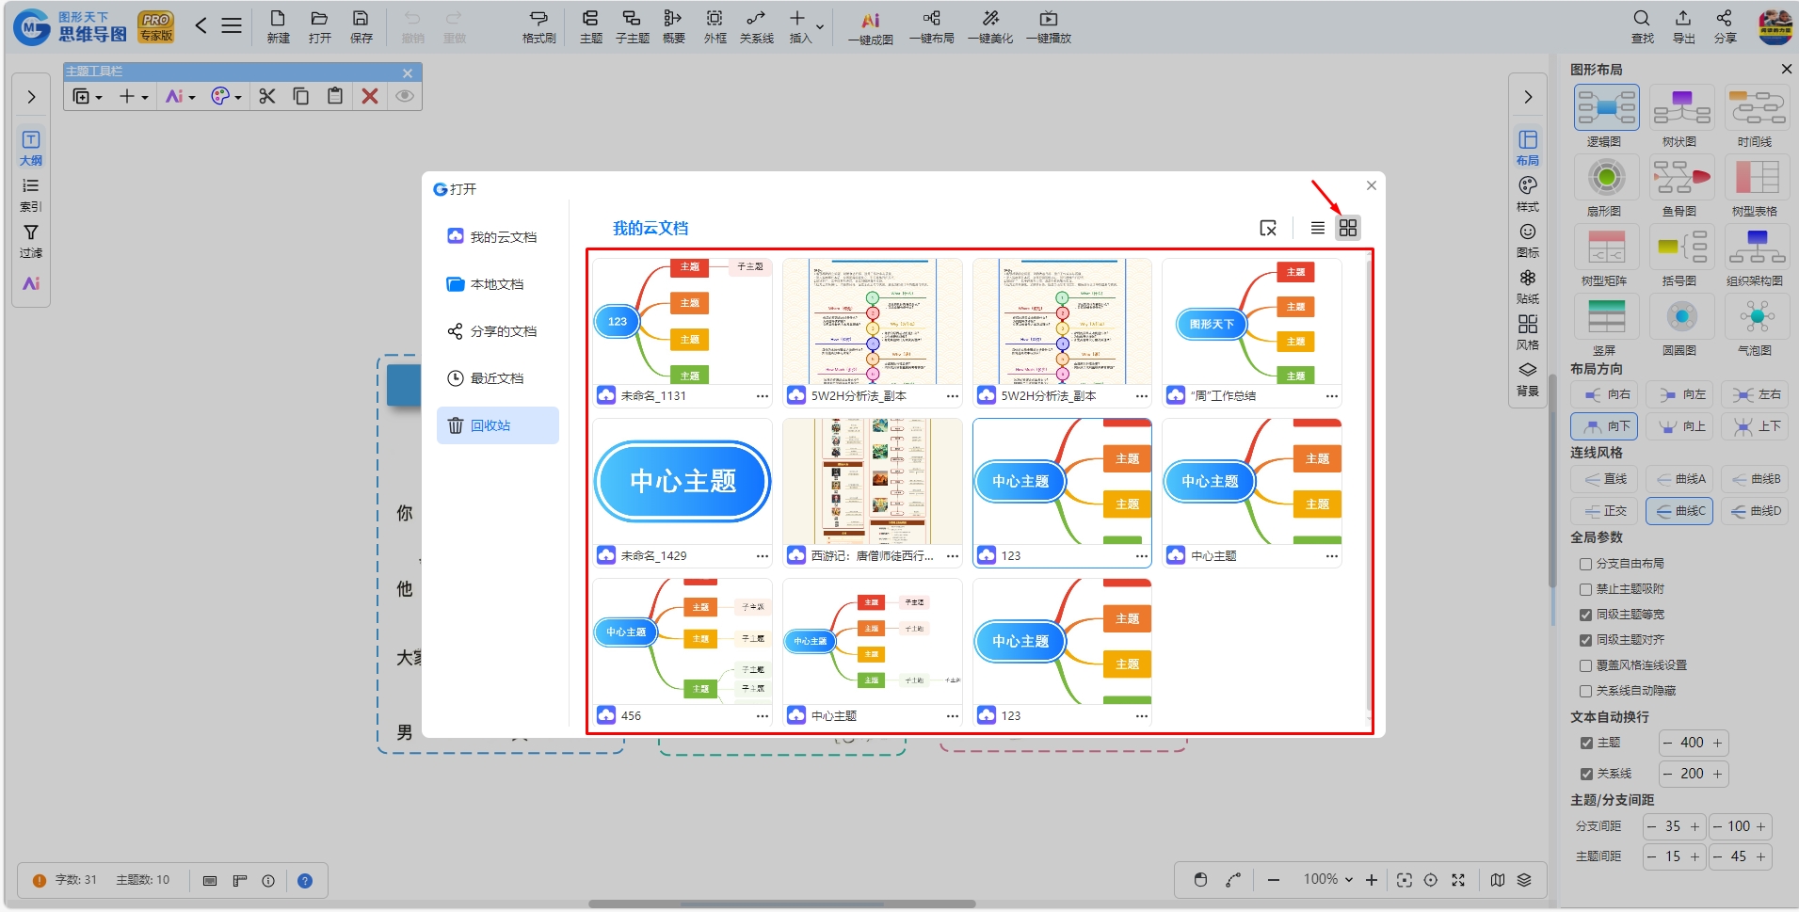The height and width of the screenshot is (912, 1799).
Task: Open the Recycle Bin section
Action: coord(498,425)
